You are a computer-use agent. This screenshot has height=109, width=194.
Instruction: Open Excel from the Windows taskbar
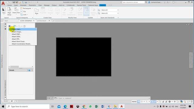[96, 106]
